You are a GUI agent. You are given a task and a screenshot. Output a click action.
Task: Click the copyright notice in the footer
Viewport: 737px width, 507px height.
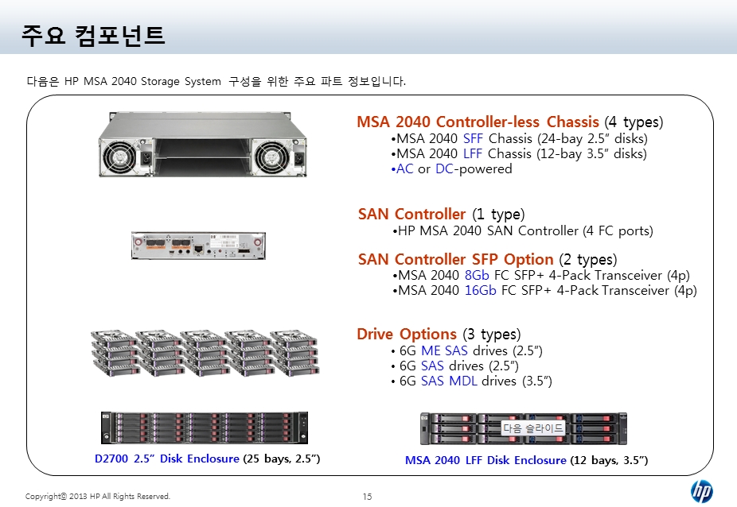pyautogui.click(x=98, y=496)
